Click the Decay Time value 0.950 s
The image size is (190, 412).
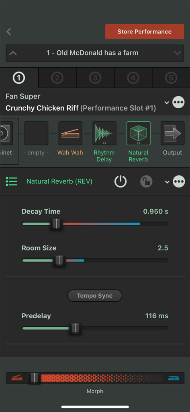pos(155,212)
